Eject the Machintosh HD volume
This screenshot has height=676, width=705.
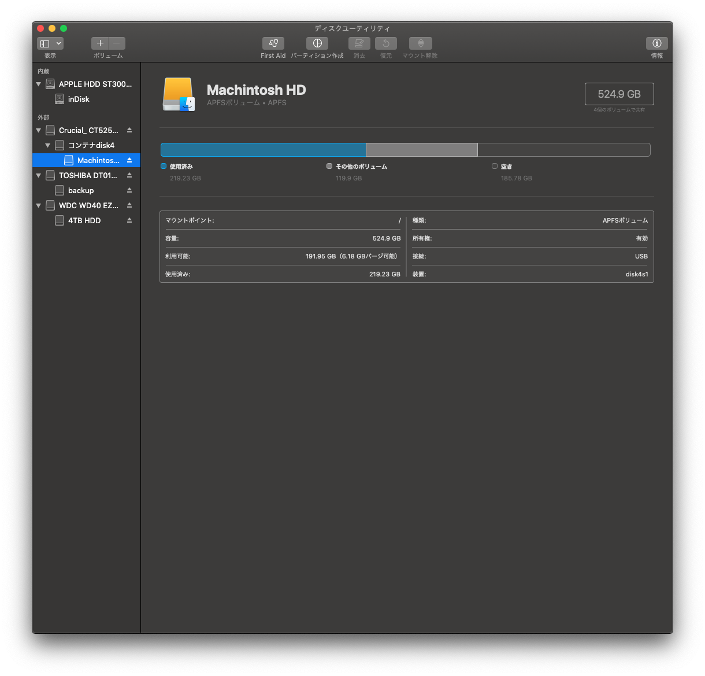129,160
